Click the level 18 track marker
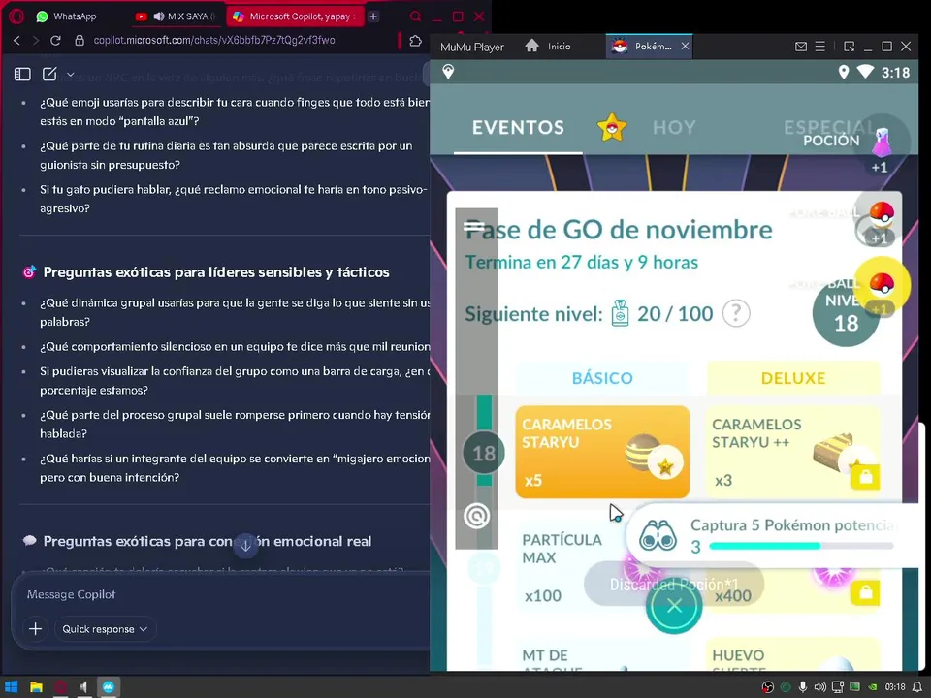The width and height of the screenshot is (931, 698). (x=483, y=453)
